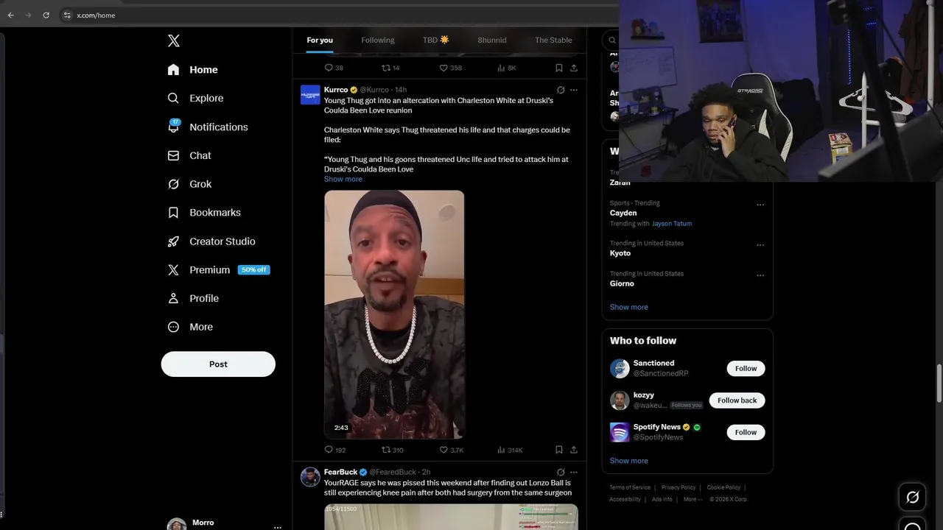Show more accounts to follow
This screenshot has width=943, height=530.
click(x=629, y=461)
